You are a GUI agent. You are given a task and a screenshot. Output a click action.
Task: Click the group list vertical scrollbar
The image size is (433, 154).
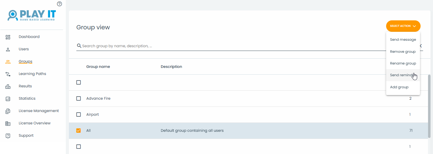[429, 105]
